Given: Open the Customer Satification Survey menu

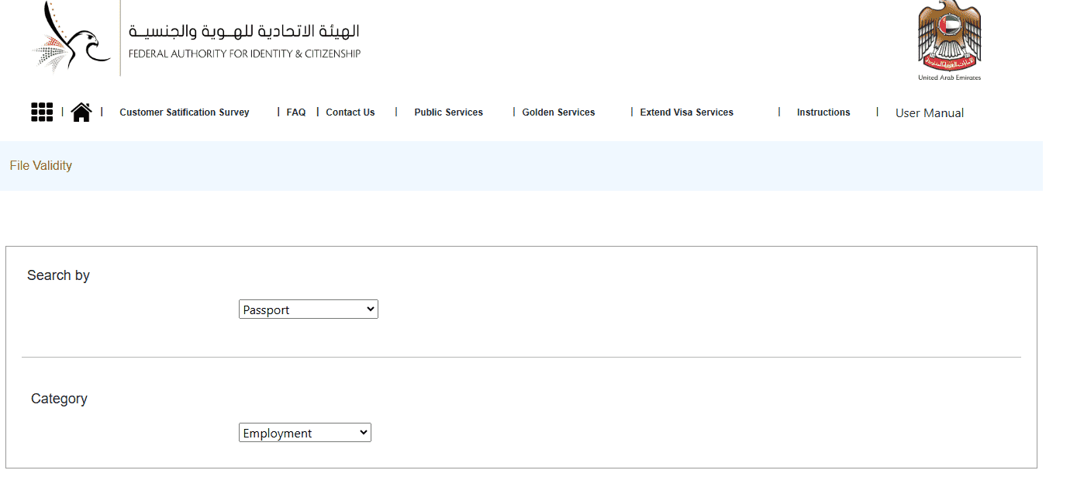Looking at the screenshot, I should pos(184,112).
